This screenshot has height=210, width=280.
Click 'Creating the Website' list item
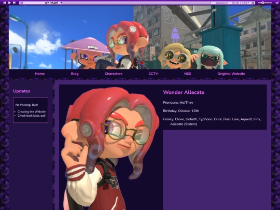(x=32, y=111)
